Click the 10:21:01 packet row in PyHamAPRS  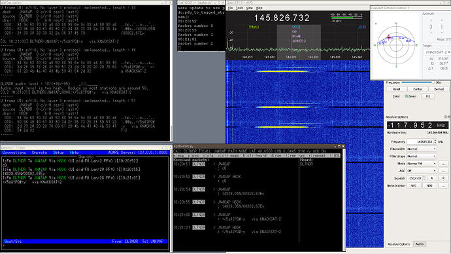(x=227, y=230)
